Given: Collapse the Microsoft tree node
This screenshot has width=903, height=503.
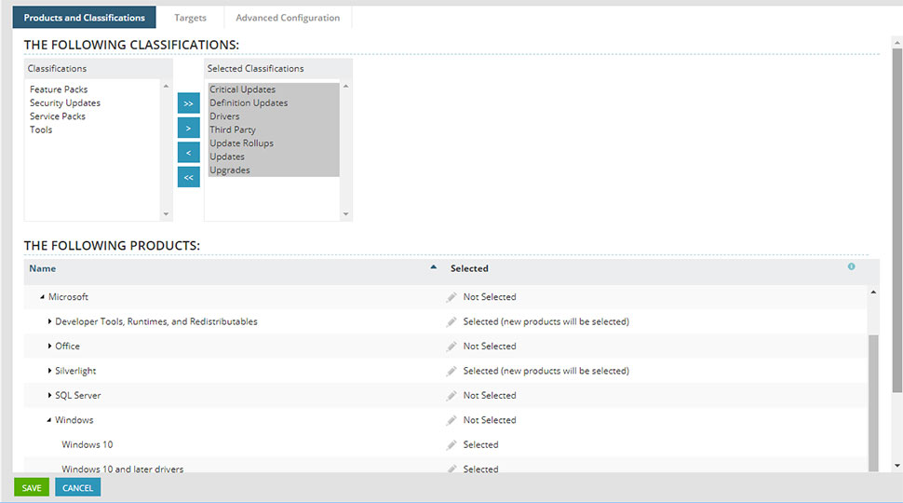Looking at the screenshot, I should (42, 297).
